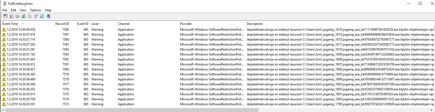Image resolution: width=435 pixels, height=112 pixels.
Task: Click the horizontal scrollbar thumb
Action: pos(132,110)
